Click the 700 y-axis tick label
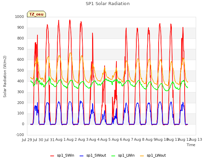This screenshot has height=162, width=216. (x=21, y=49)
